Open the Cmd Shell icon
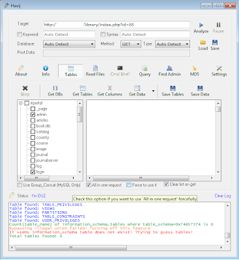This screenshot has height=260, width=239. click(120, 68)
